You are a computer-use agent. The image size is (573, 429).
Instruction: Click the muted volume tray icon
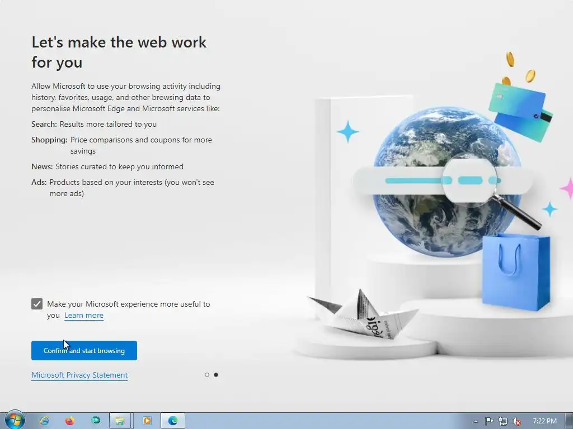(x=516, y=421)
